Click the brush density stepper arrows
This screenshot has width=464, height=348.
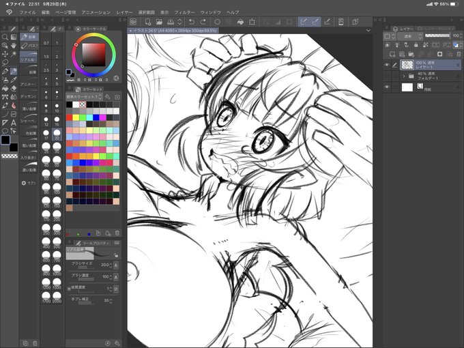tap(111, 277)
